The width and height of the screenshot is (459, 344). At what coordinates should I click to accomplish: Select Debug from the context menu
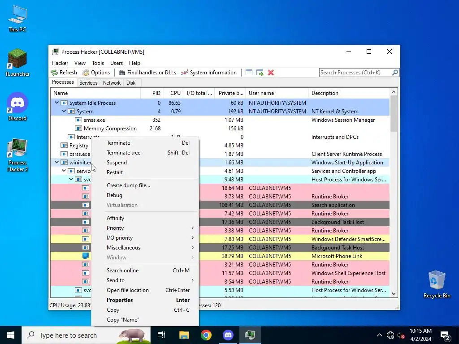click(x=145, y=195)
